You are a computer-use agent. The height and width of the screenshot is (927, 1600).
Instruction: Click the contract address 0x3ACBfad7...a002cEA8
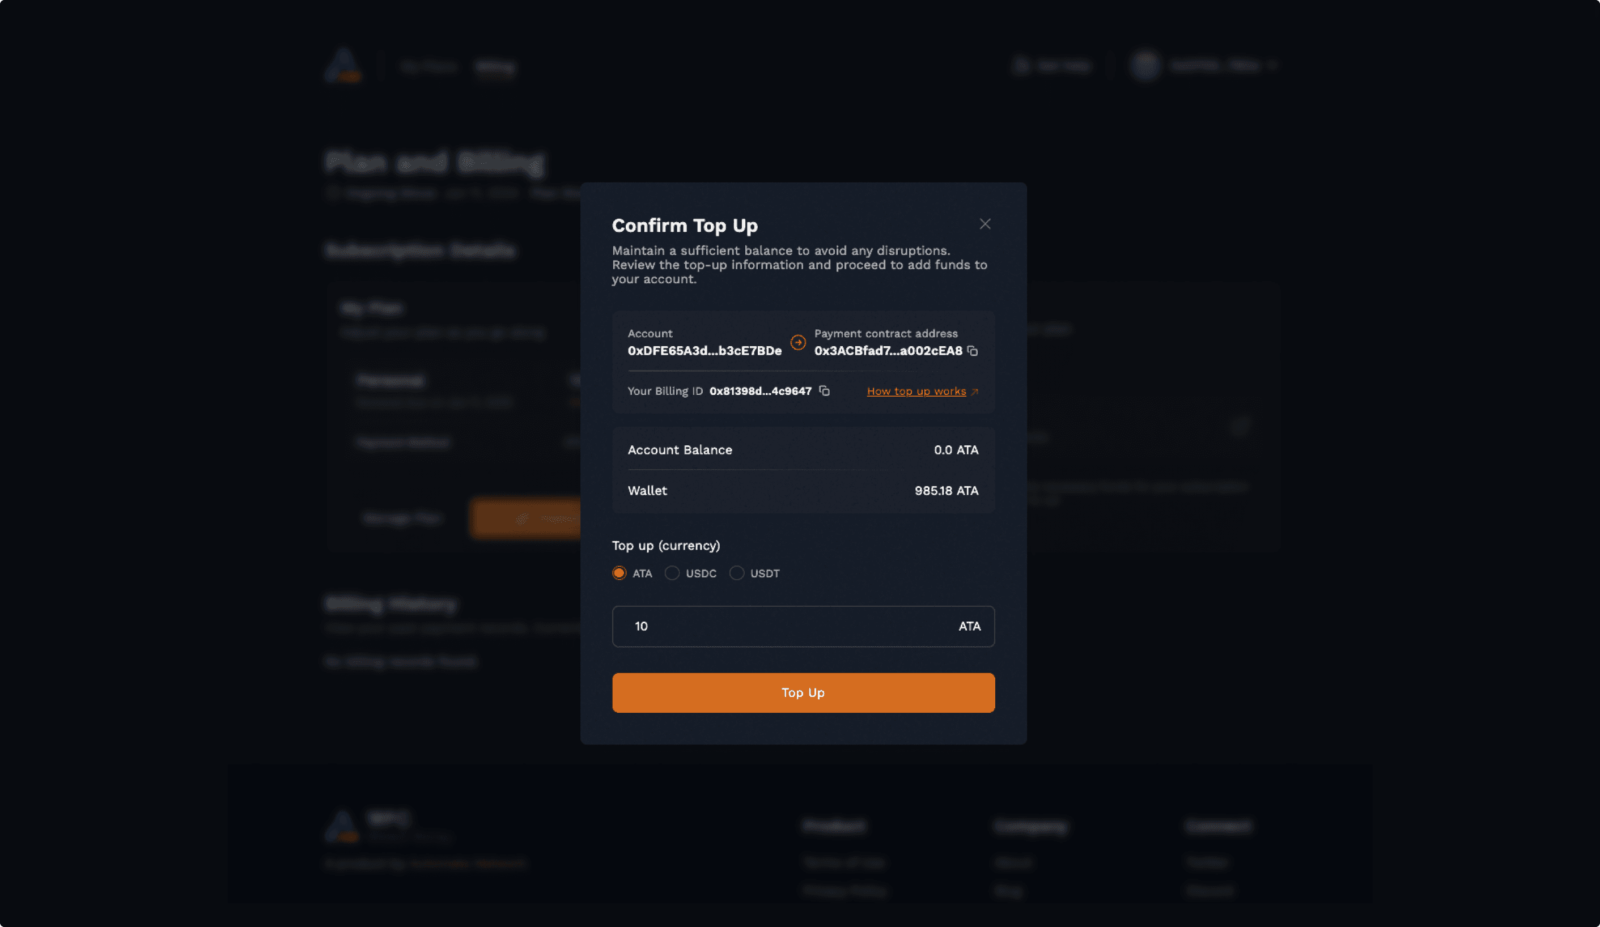pos(888,351)
